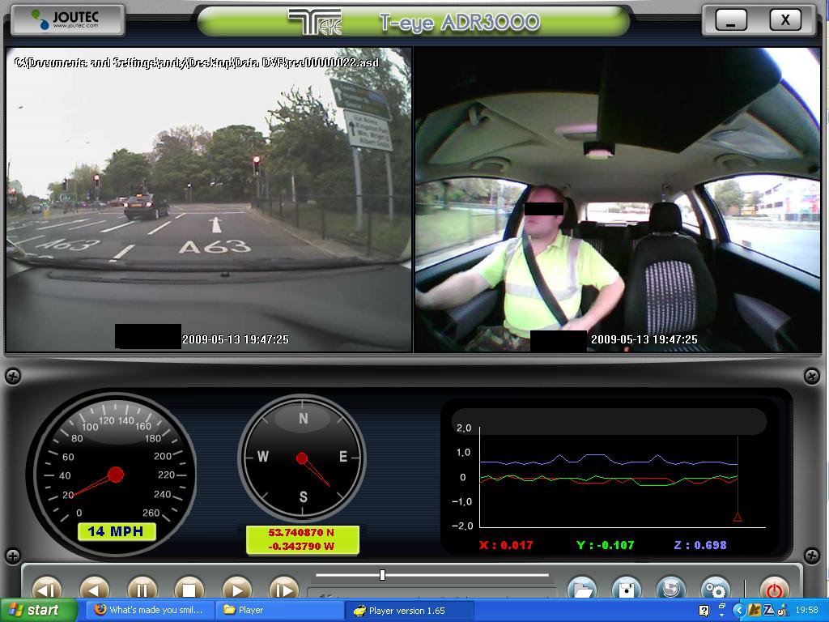This screenshot has width=829, height=622.
Task: Expand hidden system tray icons with the chevron
Action: click(x=738, y=611)
